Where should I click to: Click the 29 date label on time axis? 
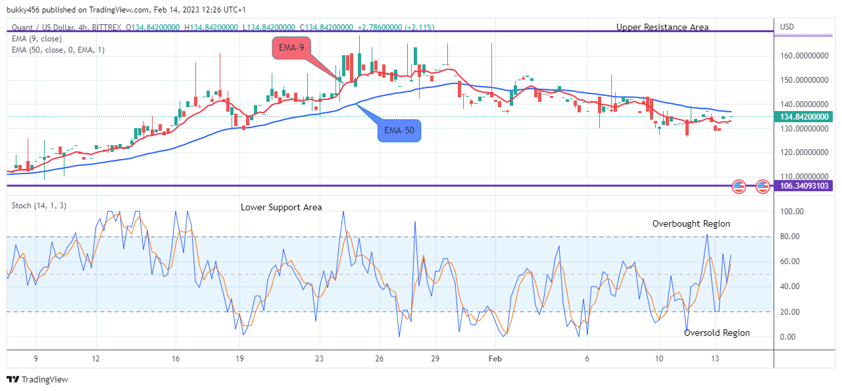coord(435,359)
